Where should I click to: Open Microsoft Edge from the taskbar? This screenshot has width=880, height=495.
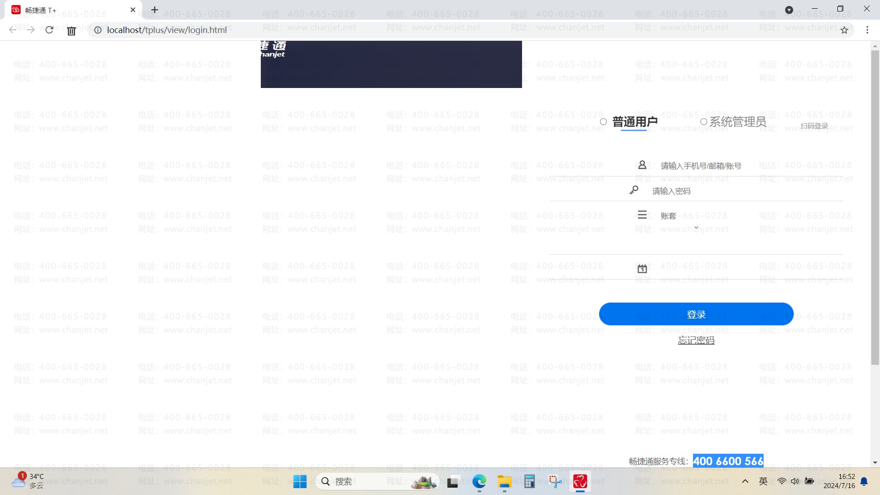(479, 481)
